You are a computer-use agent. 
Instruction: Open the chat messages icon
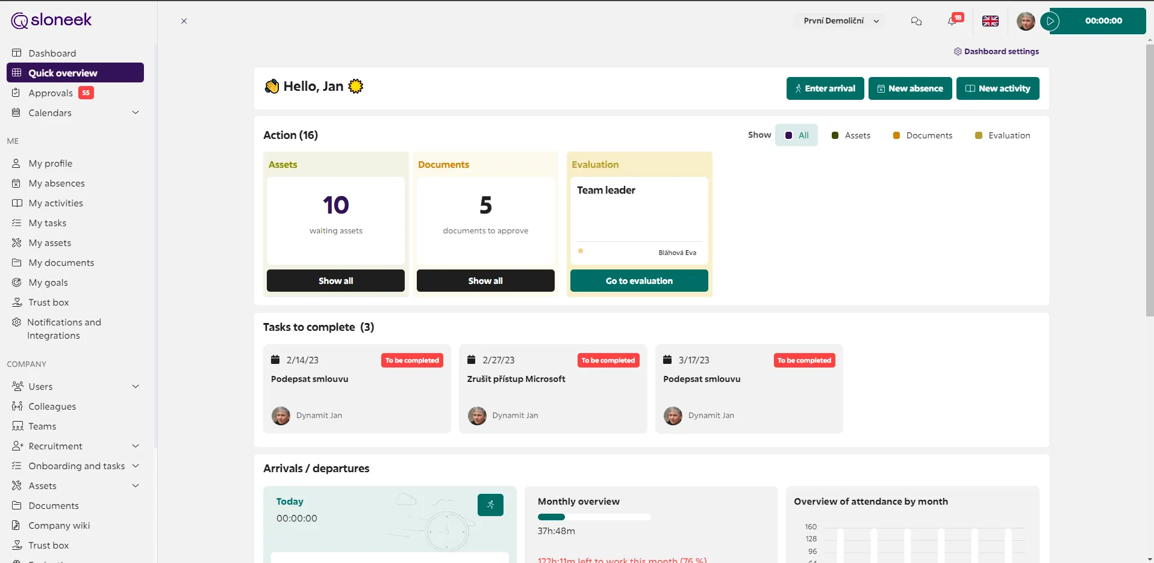[916, 21]
